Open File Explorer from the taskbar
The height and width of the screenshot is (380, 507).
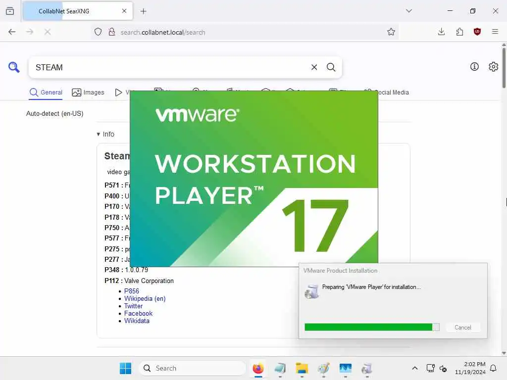302,368
